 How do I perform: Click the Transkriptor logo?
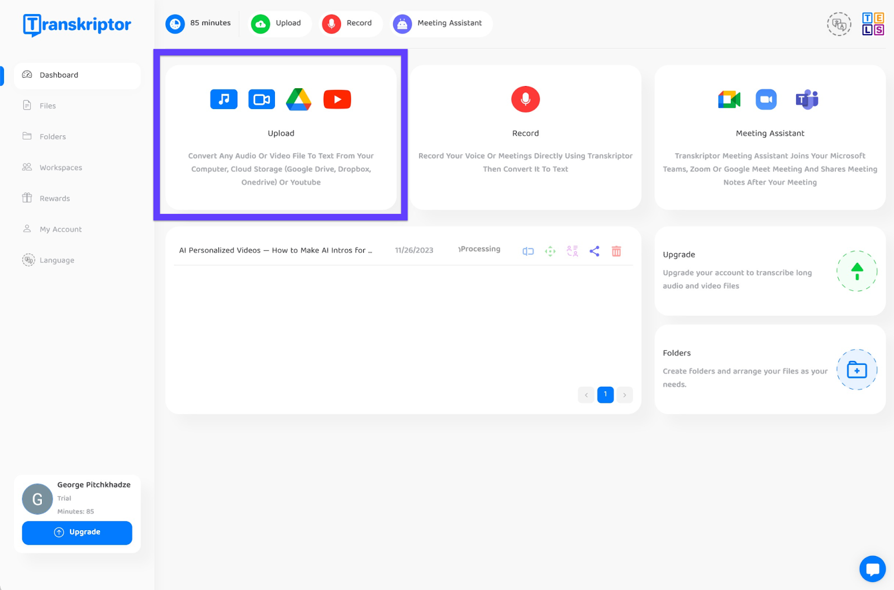pyautogui.click(x=77, y=25)
